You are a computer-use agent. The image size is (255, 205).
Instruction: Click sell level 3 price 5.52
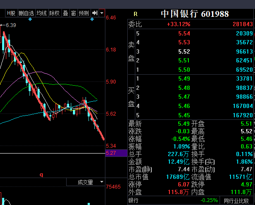pos(184,51)
